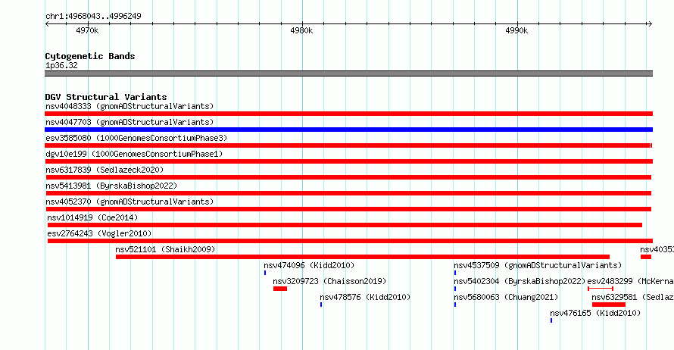674x350 pixels.
Task: Open nsv5680063 Chuang2021 variant label
Action: [x=506, y=297]
